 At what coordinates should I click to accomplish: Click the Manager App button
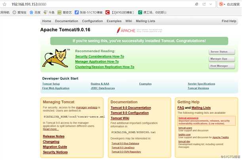[x=222, y=59]
